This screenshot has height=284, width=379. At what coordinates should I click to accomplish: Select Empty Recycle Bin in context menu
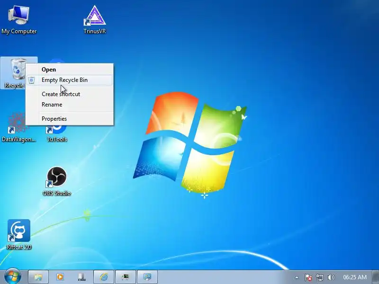point(69,80)
